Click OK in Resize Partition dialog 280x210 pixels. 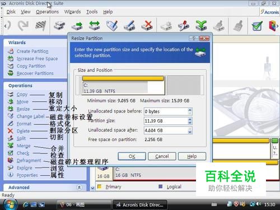(132, 156)
